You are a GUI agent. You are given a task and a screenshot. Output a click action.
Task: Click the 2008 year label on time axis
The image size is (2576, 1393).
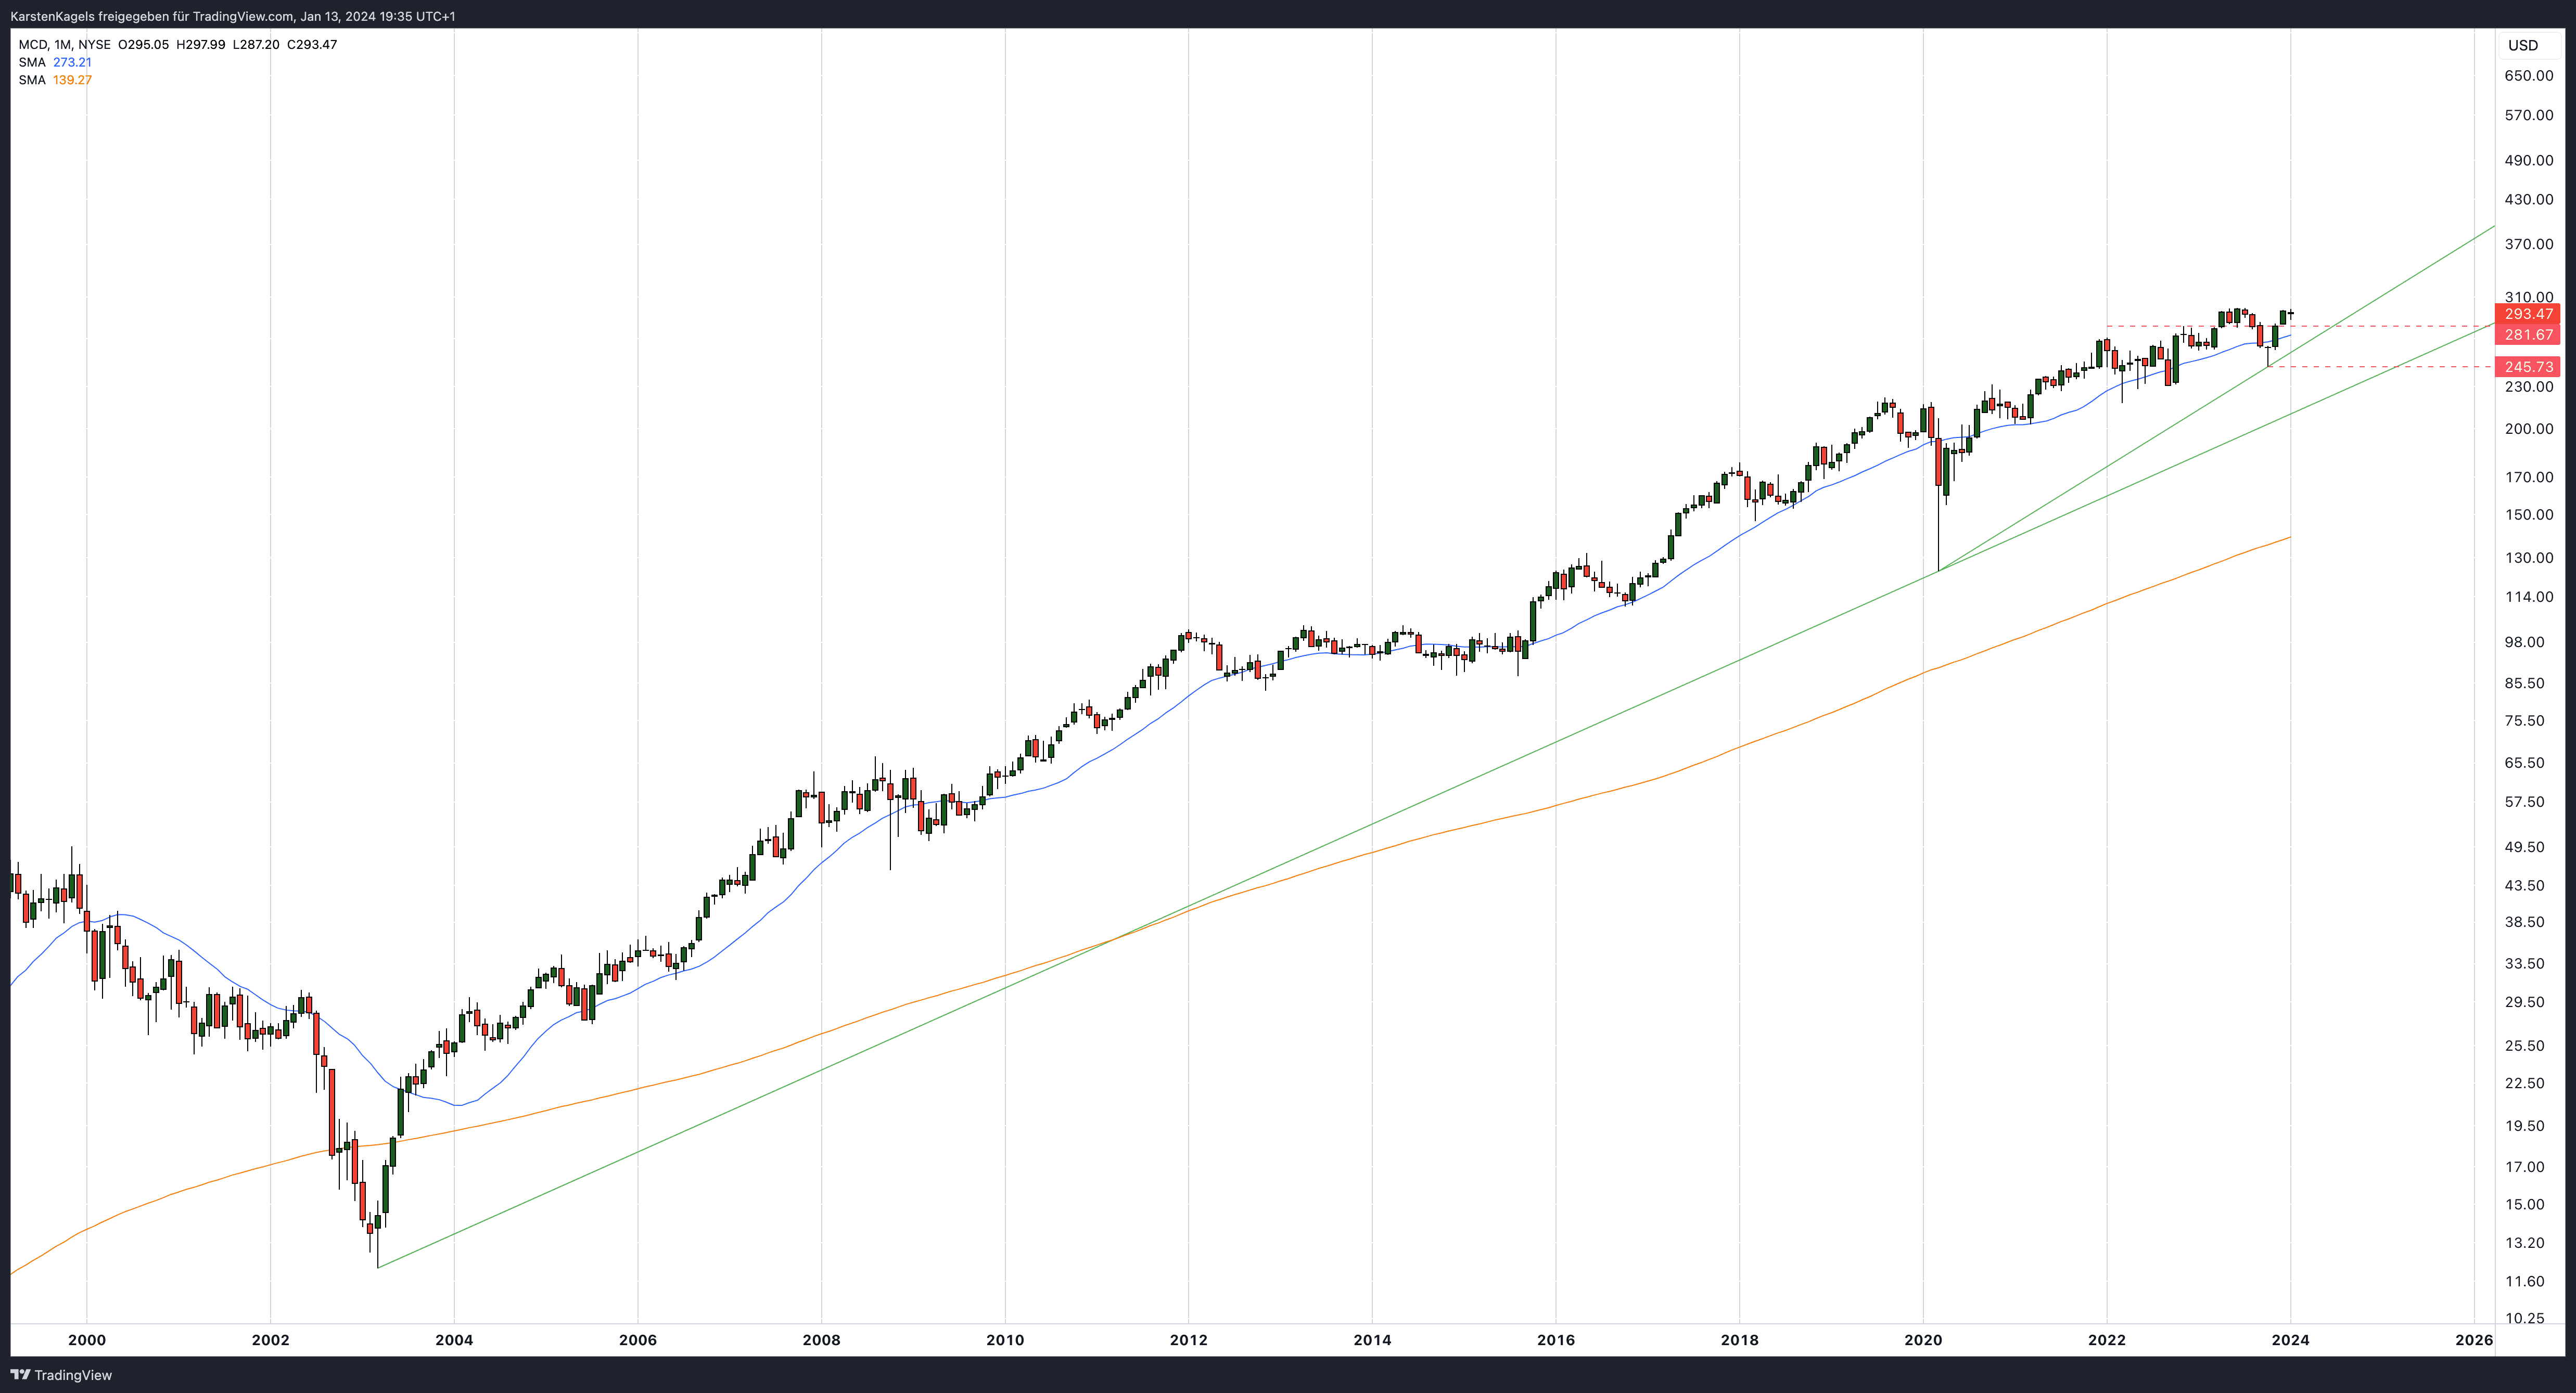(821, 1340)
